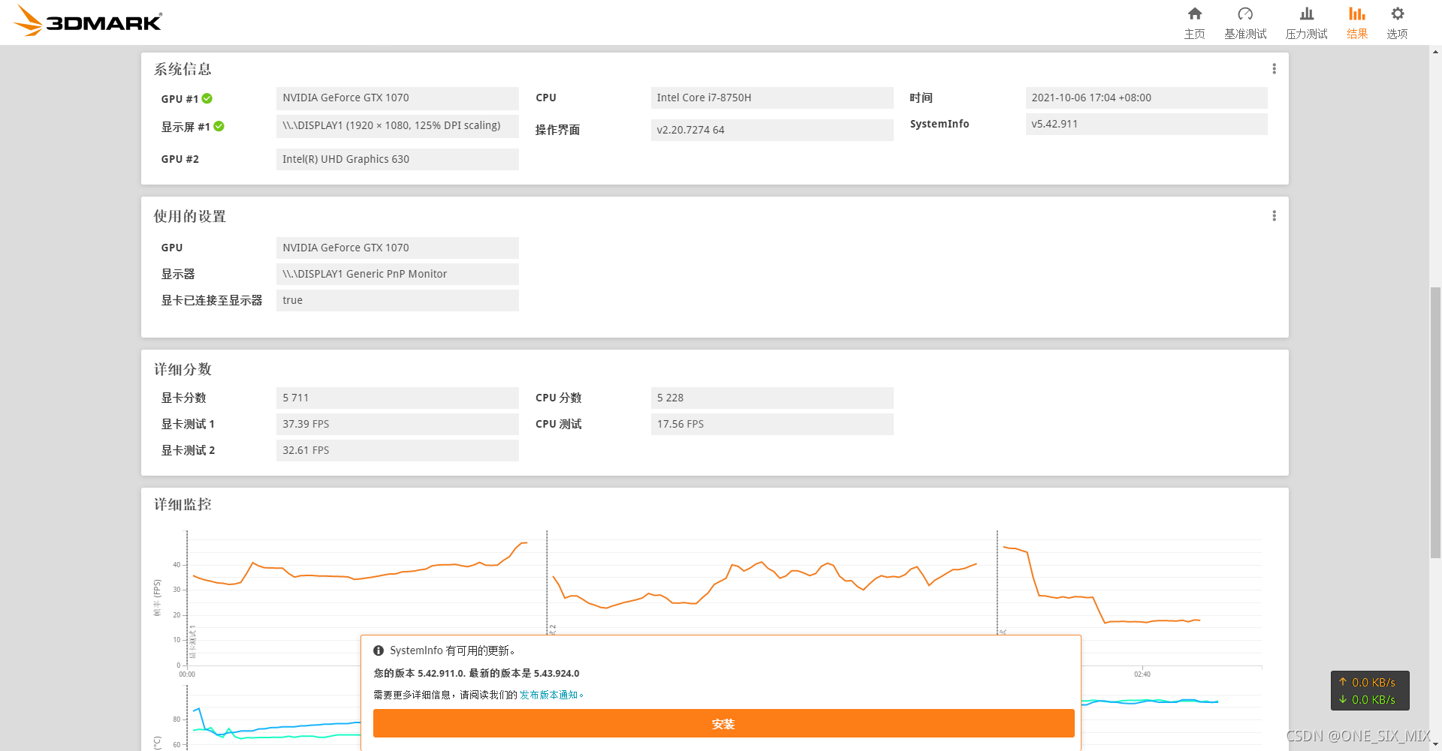The image size is (1442, 751).
Task: Click the Generic PnP Monitor value
Action: 397,274
